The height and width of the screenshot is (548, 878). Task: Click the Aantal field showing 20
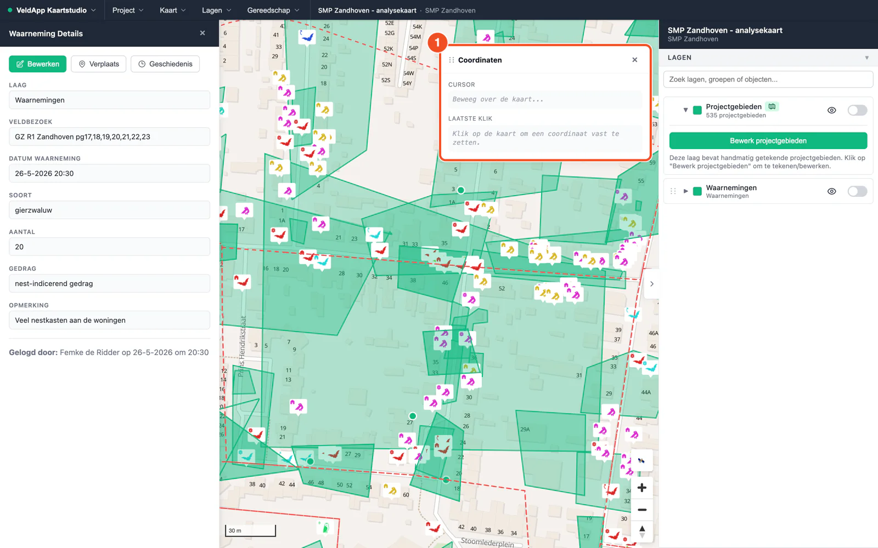point(109,247)
